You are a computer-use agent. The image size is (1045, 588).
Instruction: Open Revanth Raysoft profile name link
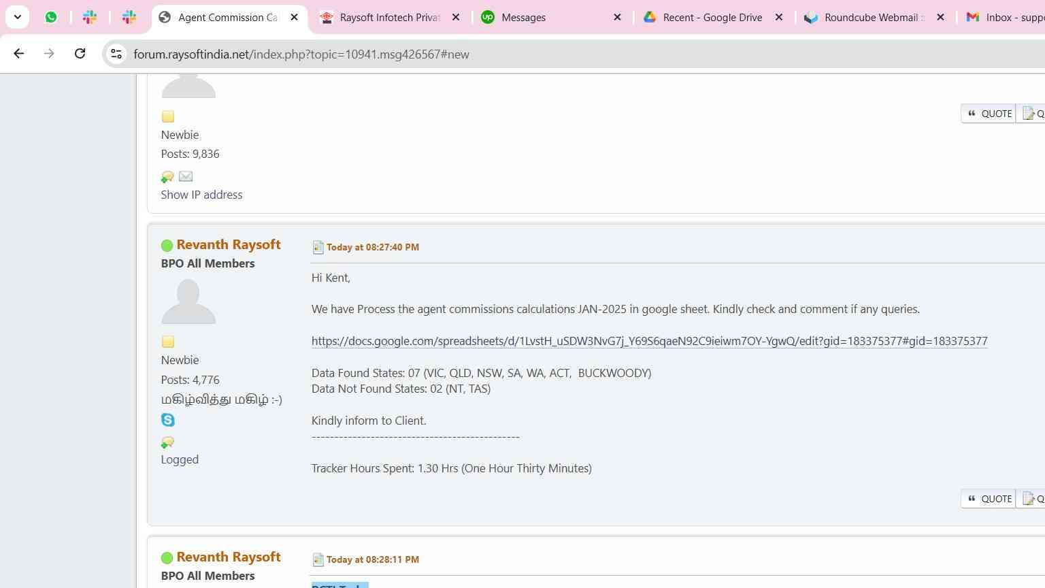229,244
